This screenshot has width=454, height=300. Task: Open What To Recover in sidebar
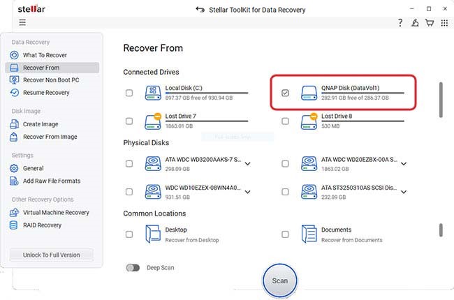[45, 55]
